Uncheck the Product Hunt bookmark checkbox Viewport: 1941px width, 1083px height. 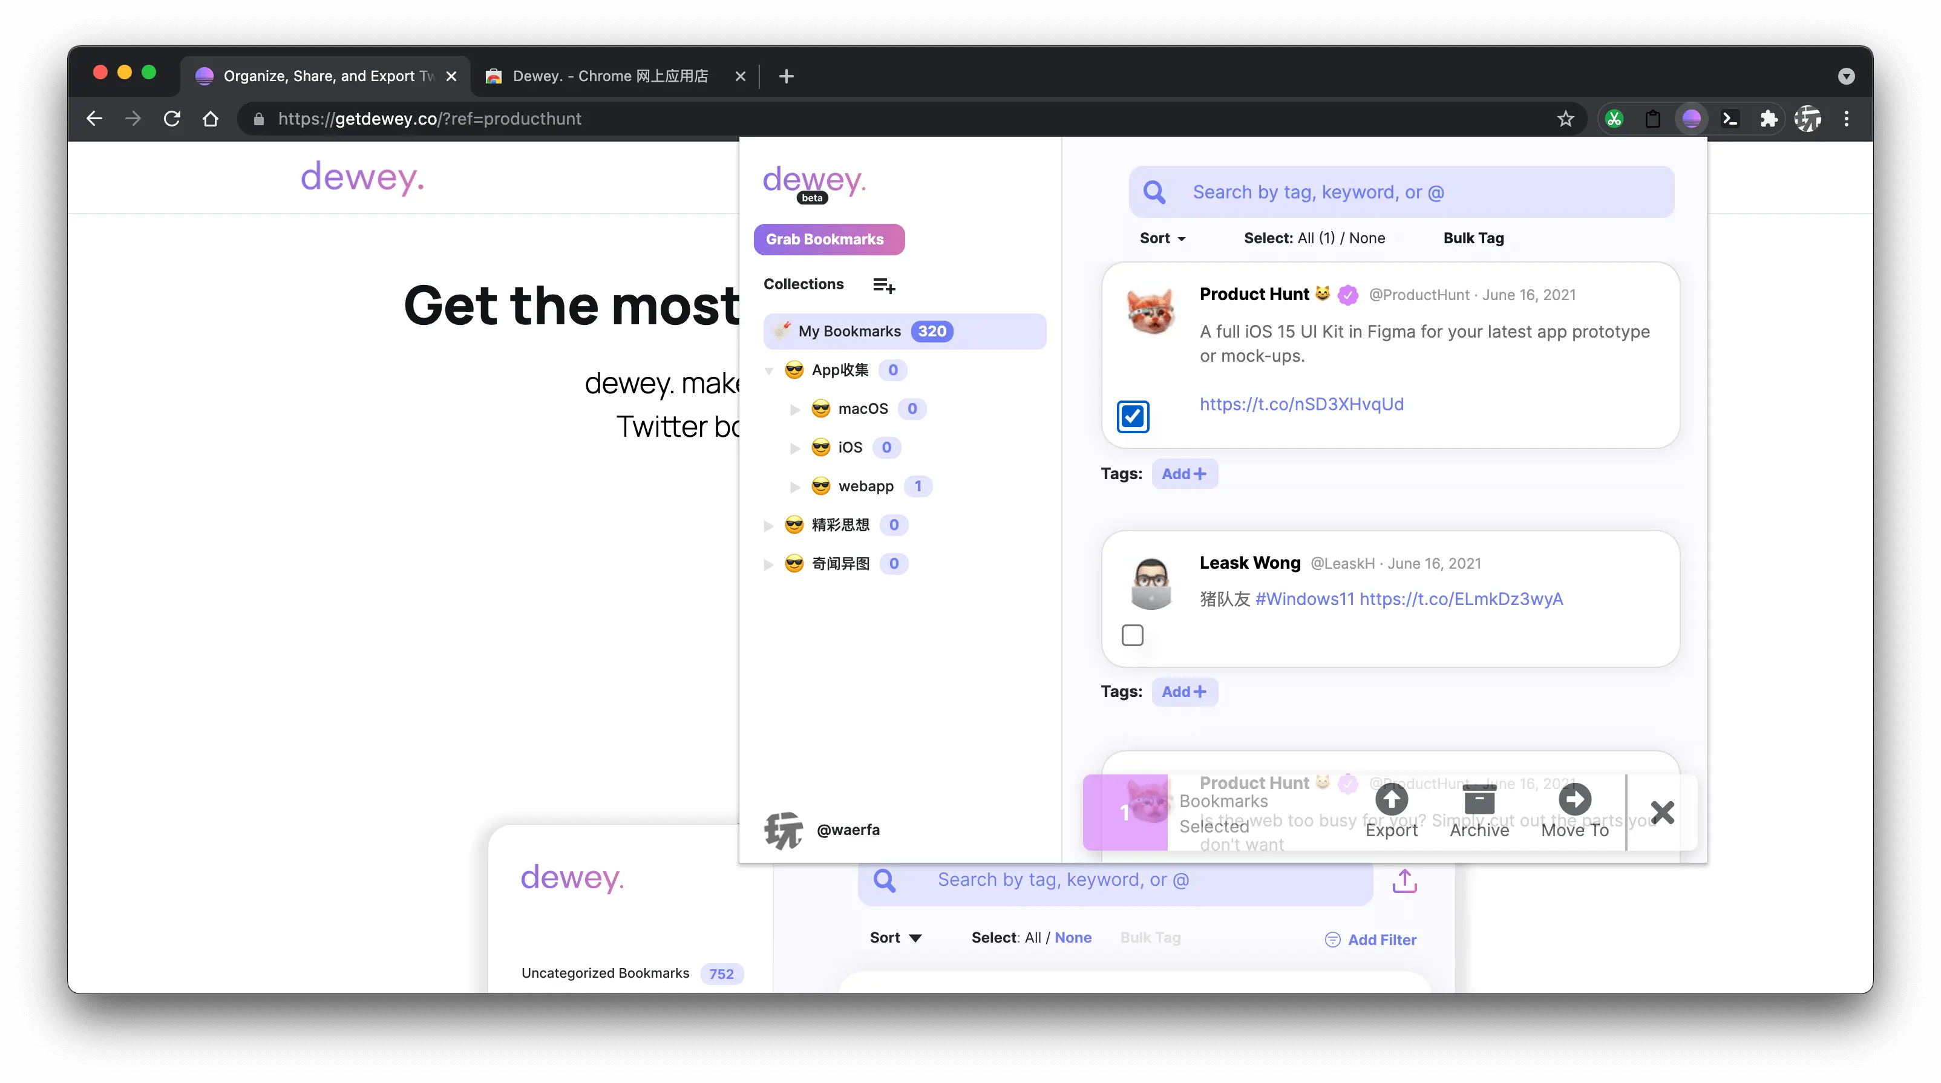coord(1133,417)
